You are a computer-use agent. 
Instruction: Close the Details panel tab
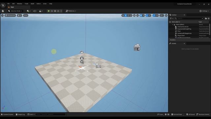[x=184, y=44]
